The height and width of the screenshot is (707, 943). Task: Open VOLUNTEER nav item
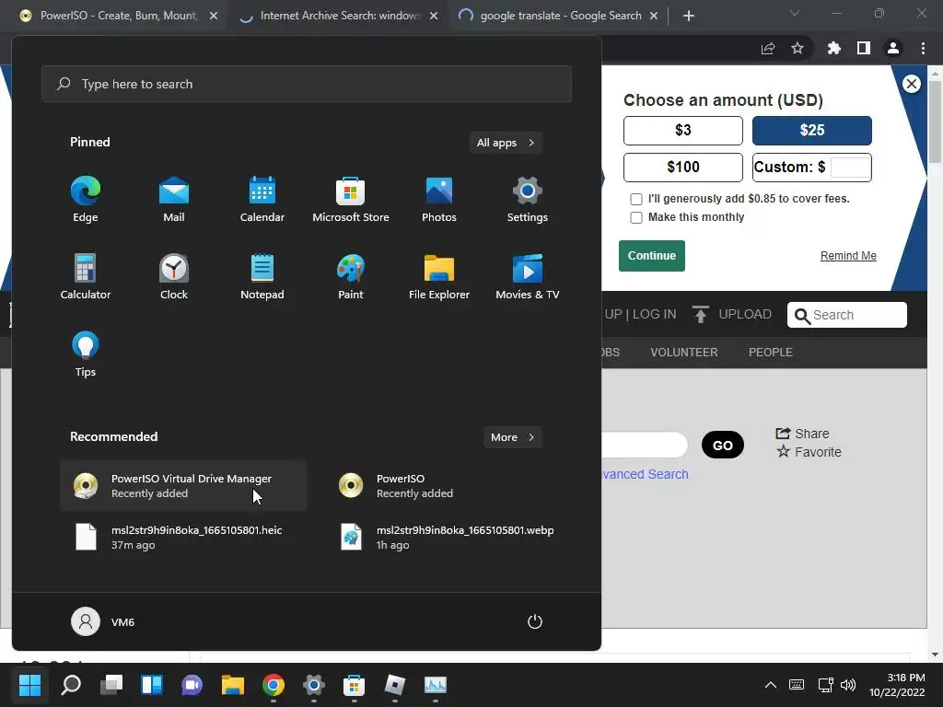point(684,353)
